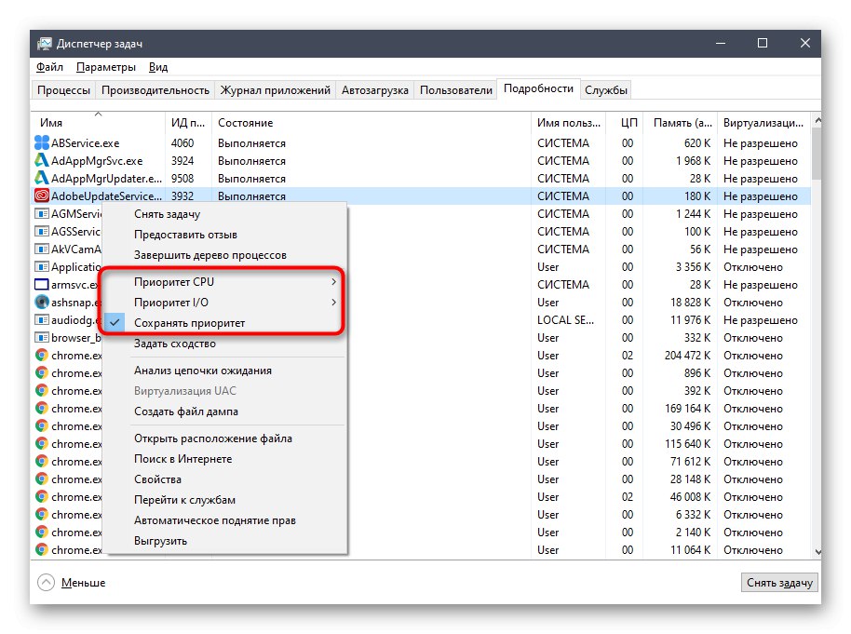Open the Вид menu
Image resolution: width=851 pixels, height=634 pixels.
pyautogui.click(x=158, y=67)
